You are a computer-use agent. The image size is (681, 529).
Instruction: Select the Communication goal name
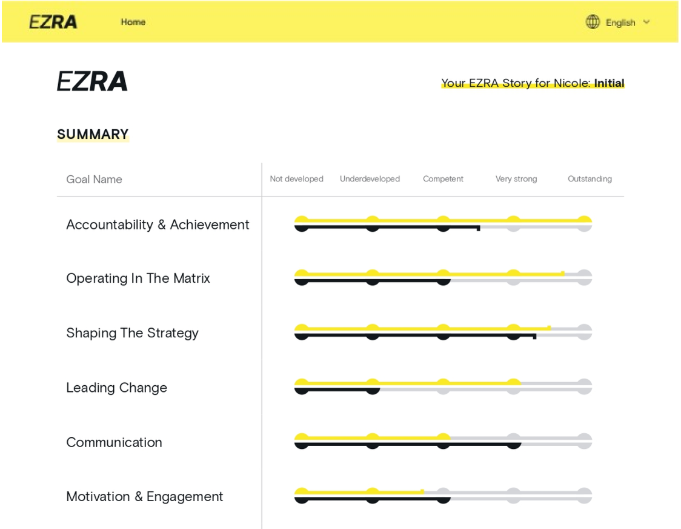(x=115, y=442)
